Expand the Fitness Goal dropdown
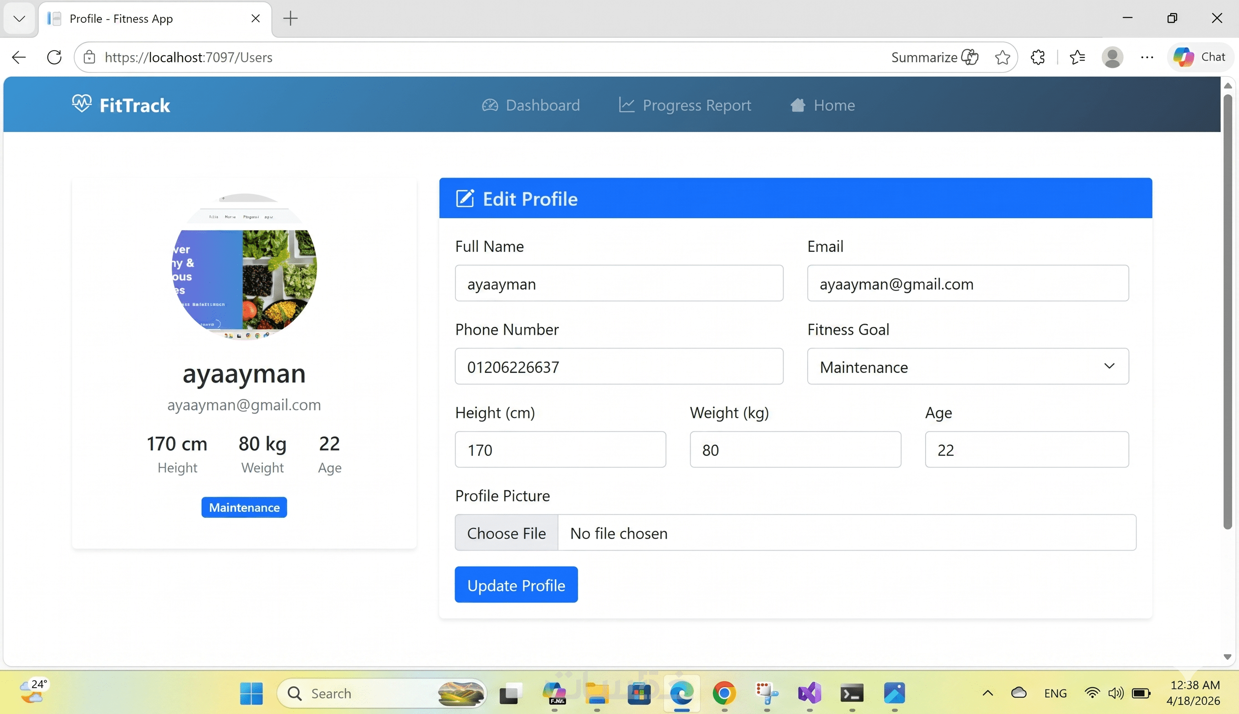This screenshot has height=714, width=1239. (967, 366)
